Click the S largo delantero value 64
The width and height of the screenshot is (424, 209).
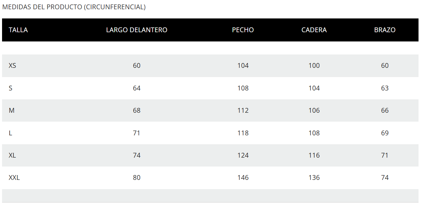point(136,88)
